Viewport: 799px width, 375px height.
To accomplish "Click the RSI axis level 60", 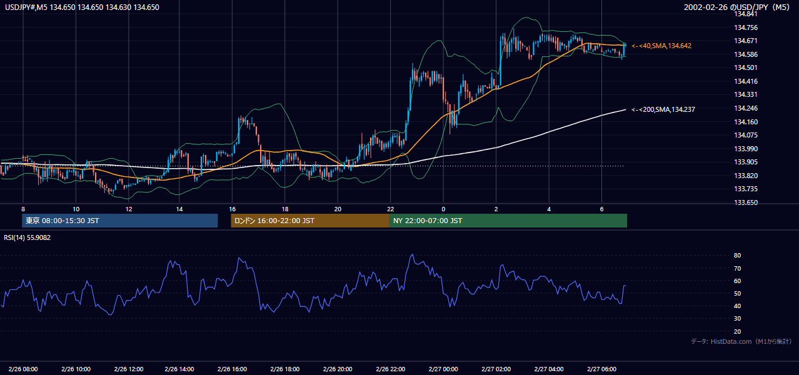I will (737, 281).
